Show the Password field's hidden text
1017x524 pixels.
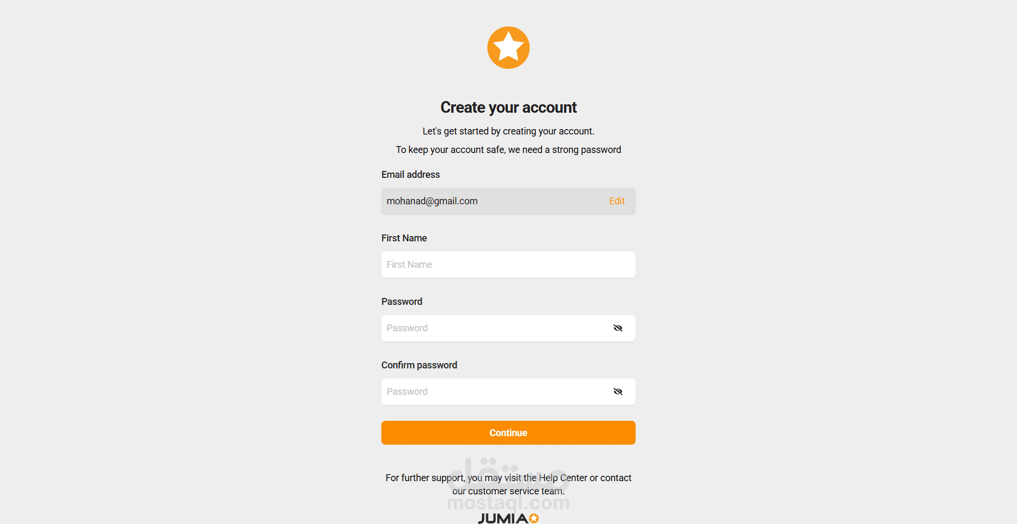pos(618,328)
